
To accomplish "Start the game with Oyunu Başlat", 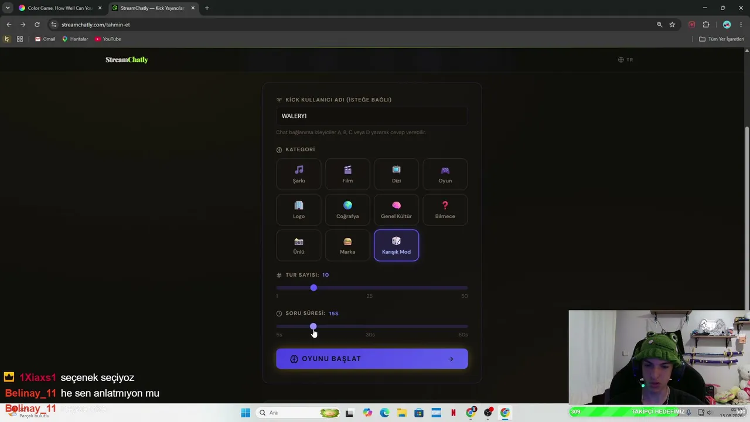I will [372, 359].
